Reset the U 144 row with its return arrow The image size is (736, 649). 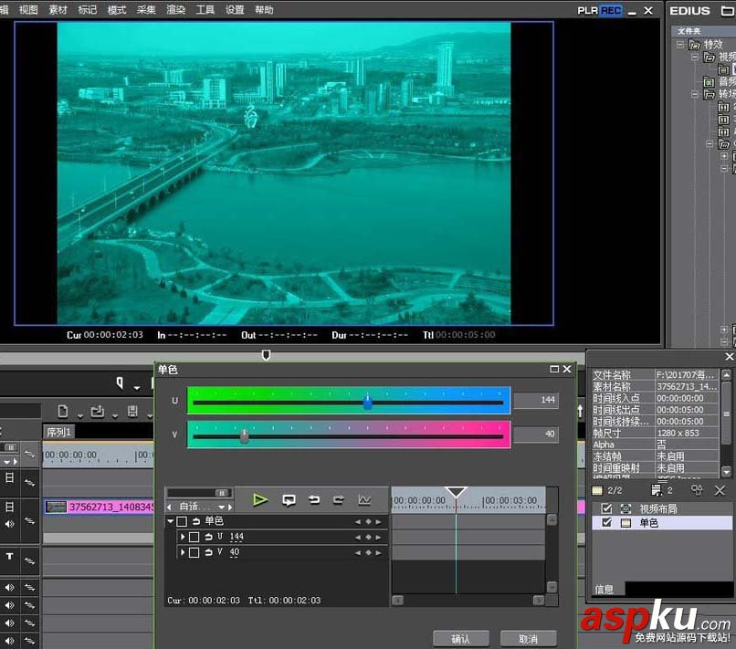point(208,537)
